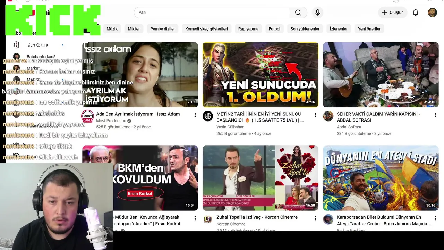Click the Oluştur create button

(392, 12)
